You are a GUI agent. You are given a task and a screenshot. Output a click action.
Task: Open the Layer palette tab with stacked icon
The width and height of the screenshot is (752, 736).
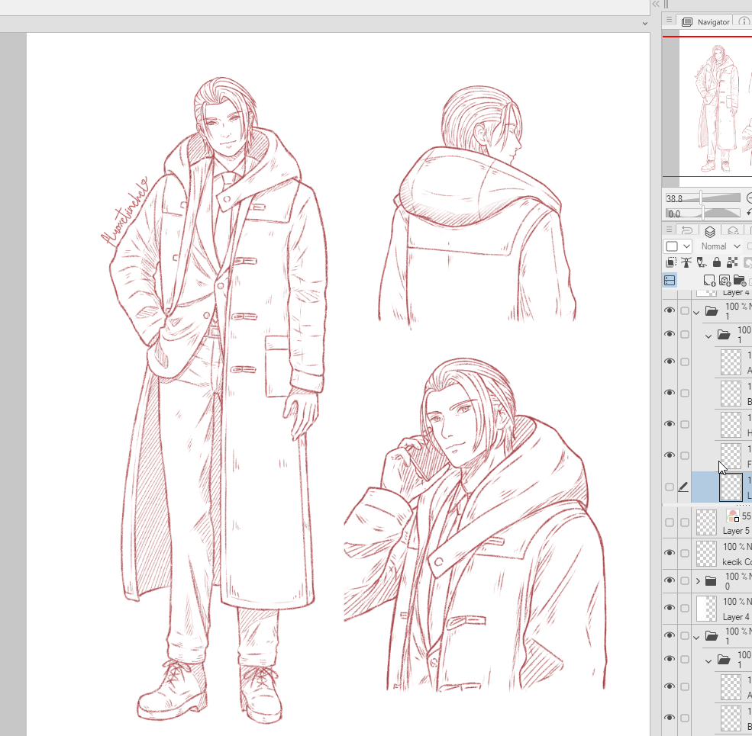pyautogui.click(x=710, y=231)
